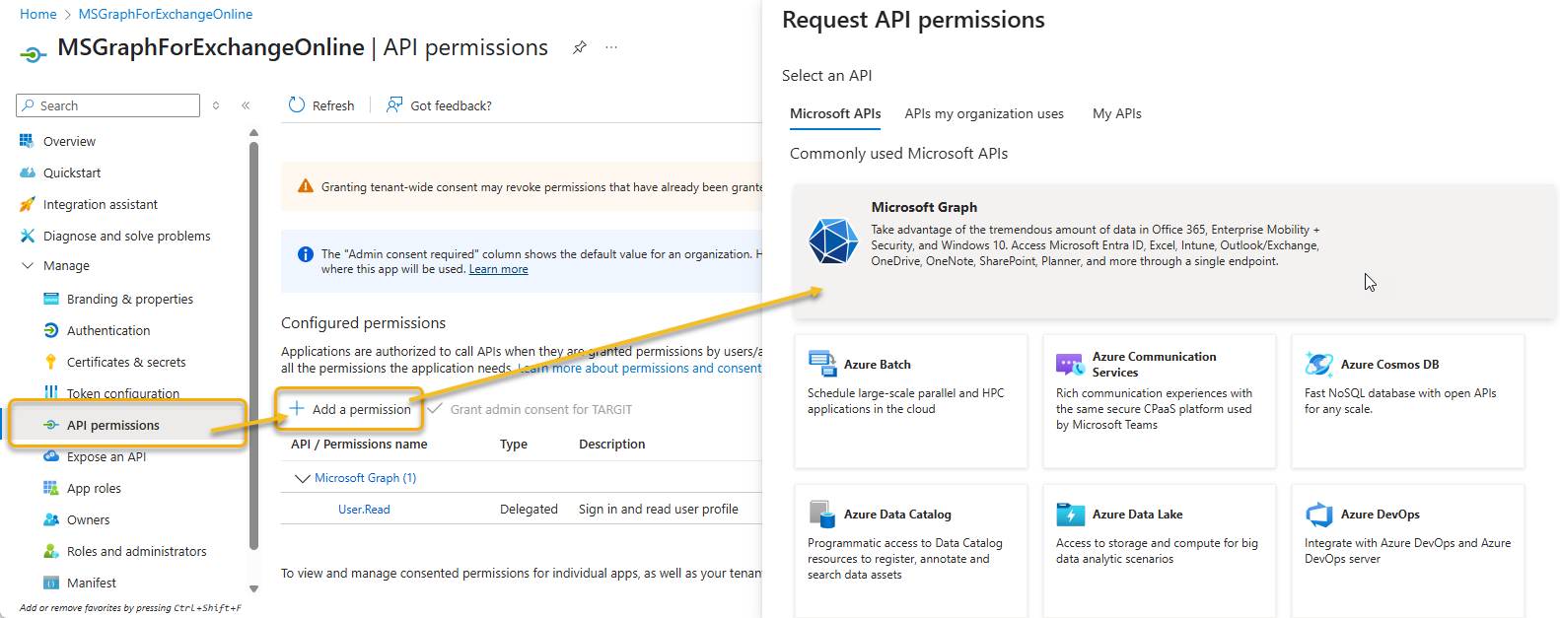
Task: Click the Commonly used Microsoft APIs heading
Action: coord(898,153)
